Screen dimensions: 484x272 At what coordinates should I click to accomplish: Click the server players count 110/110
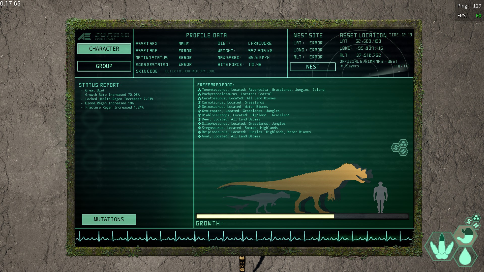402,66
